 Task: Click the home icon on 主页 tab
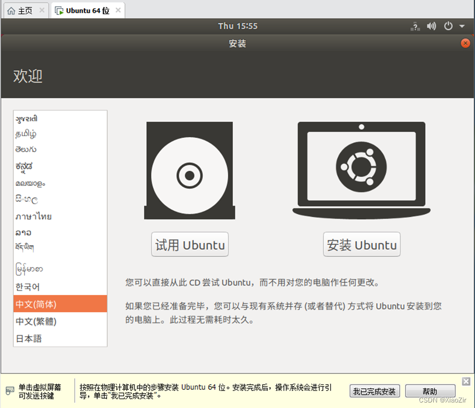11,11
